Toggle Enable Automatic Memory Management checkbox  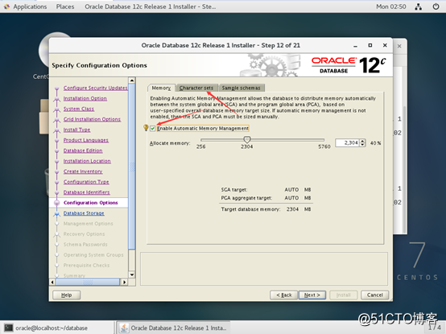[153, 129]
